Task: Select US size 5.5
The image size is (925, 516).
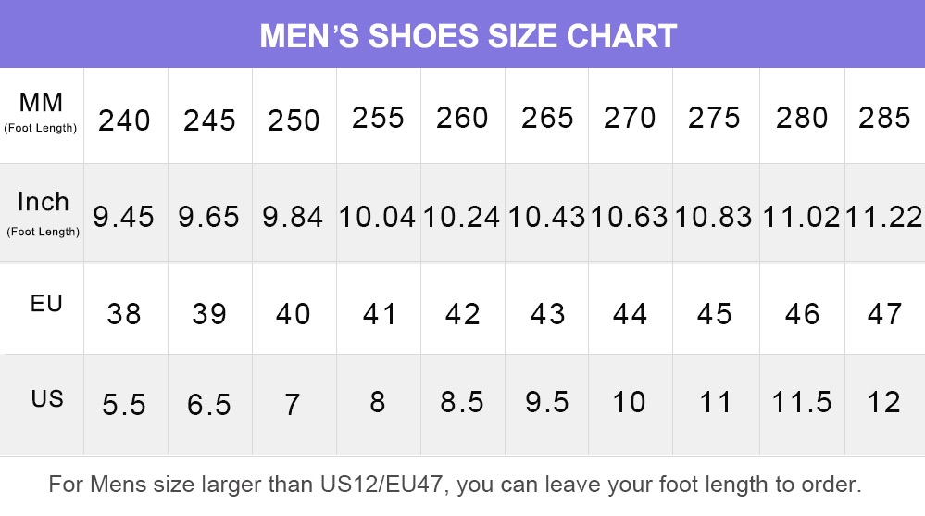Action: (x=124, y=405)
